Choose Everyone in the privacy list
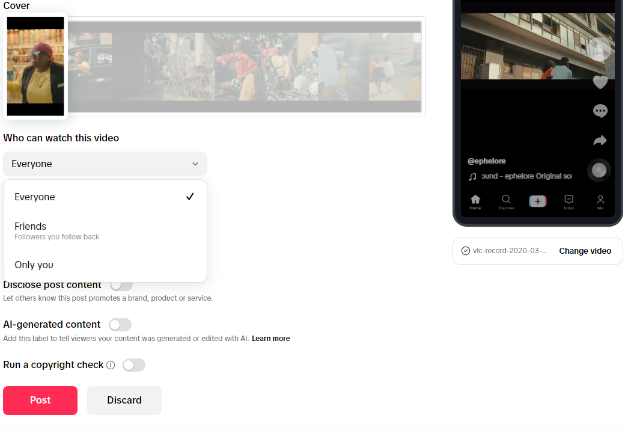 point(105,197)
